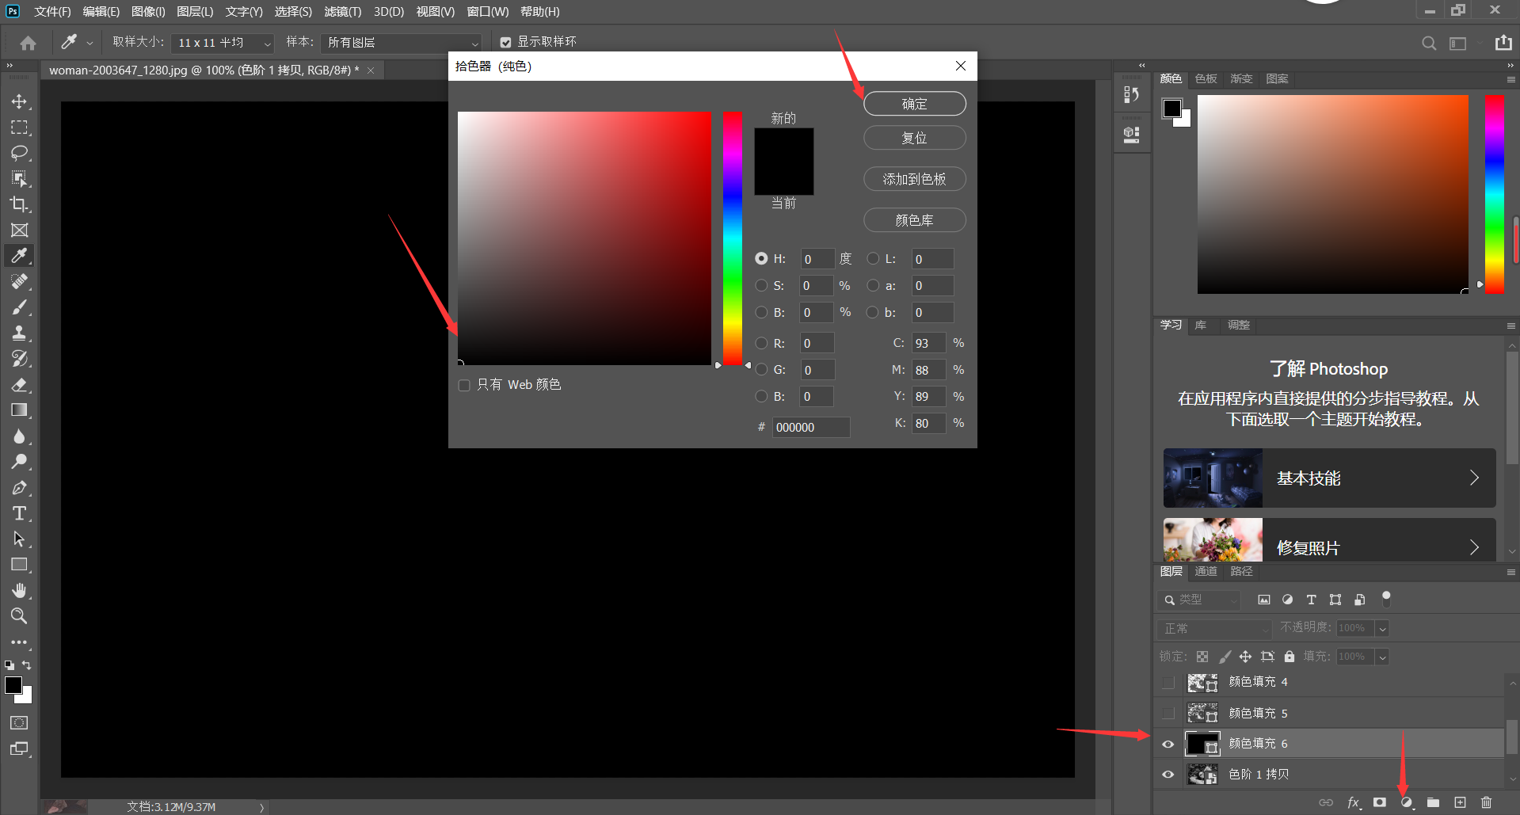Image resolution: width=1520 pixels, height=815 pixels.
Task: Select the Eyedropper tool in toolbox
Action: click(19, 256)
